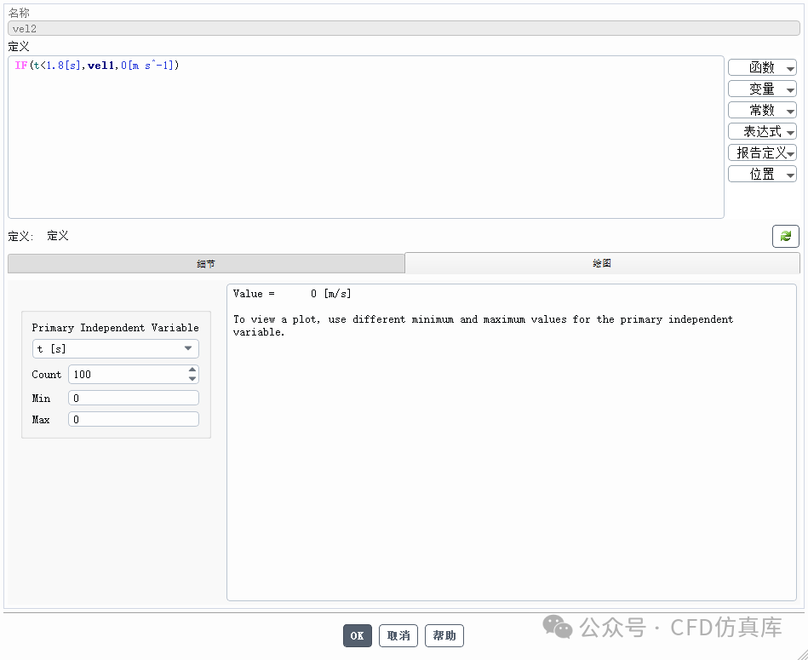Click the 取消 cancel button
Image resolution: width=808 pixels, height=660 pixels.
pyautogui.click(x=398, y=636)
